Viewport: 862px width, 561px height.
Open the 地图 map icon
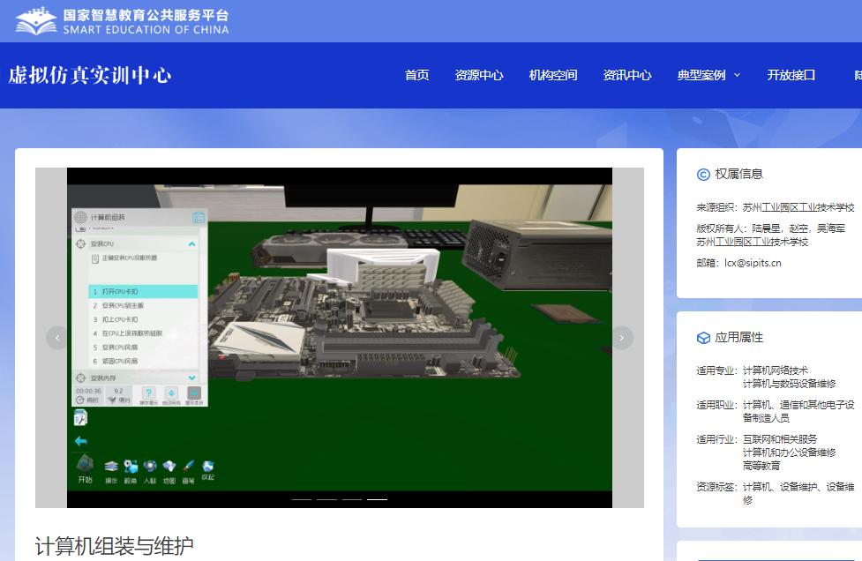tap(169, 467)
